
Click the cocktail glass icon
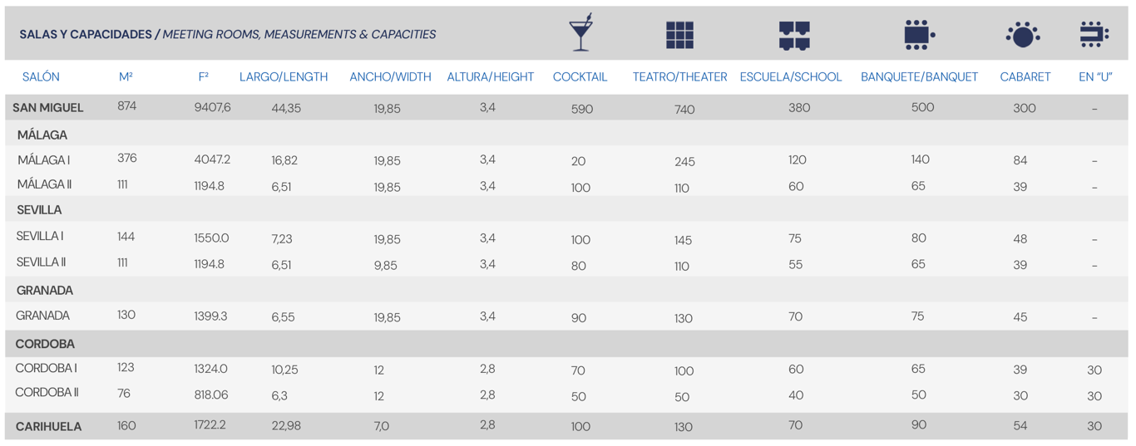point(580,33)
